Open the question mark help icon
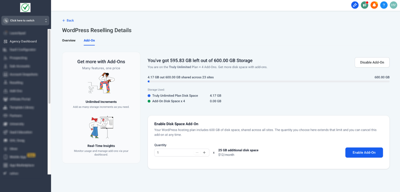This screenshot has width=400, height=192. point(384,5)
